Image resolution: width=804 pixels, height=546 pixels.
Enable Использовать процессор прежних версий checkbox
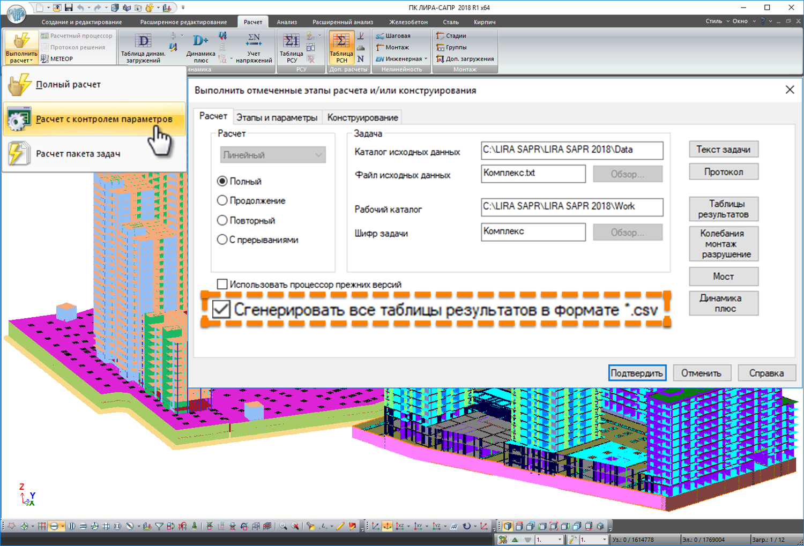222,284
